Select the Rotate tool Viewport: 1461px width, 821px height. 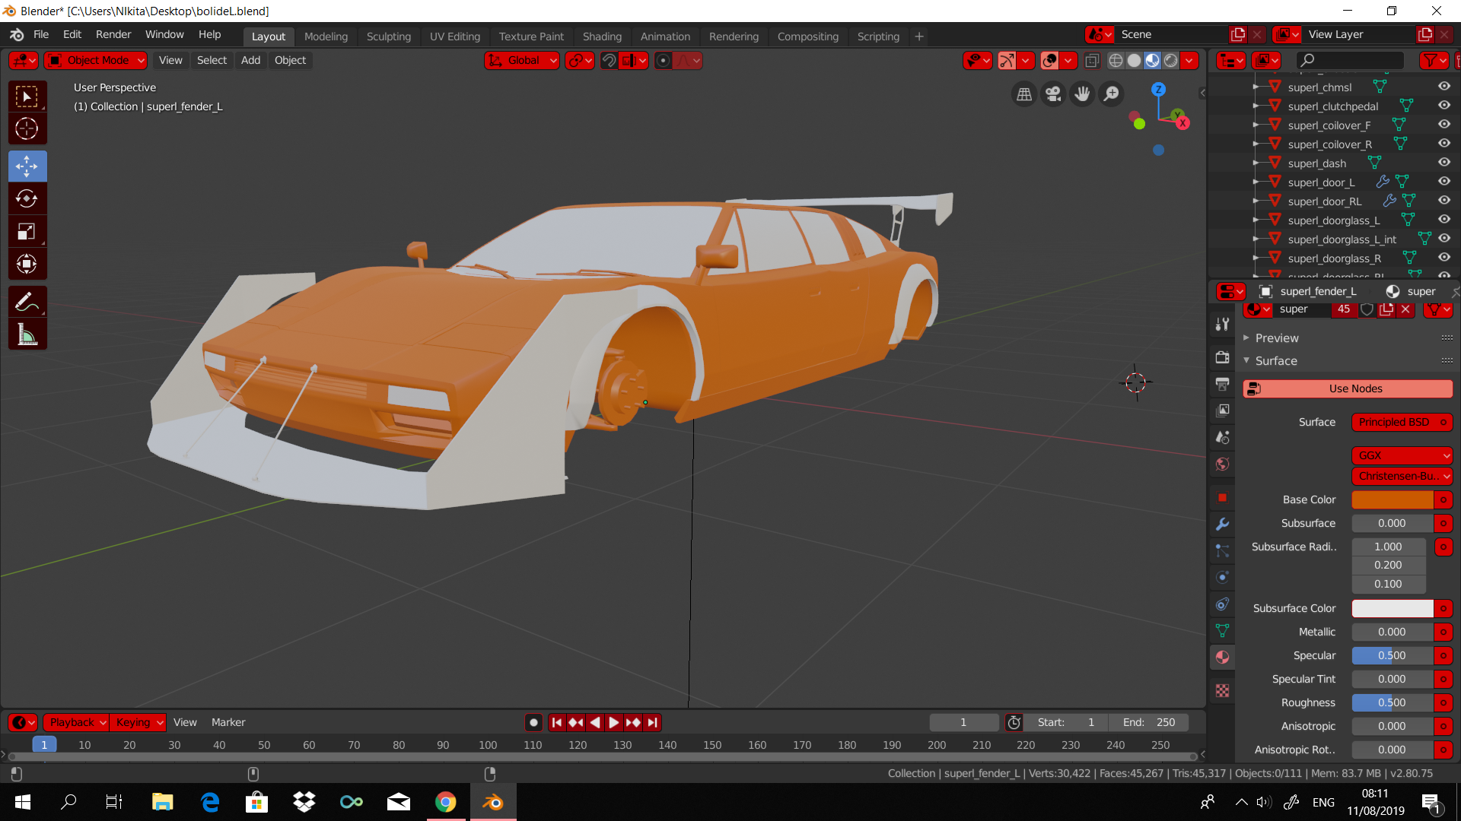pos(27,198)
